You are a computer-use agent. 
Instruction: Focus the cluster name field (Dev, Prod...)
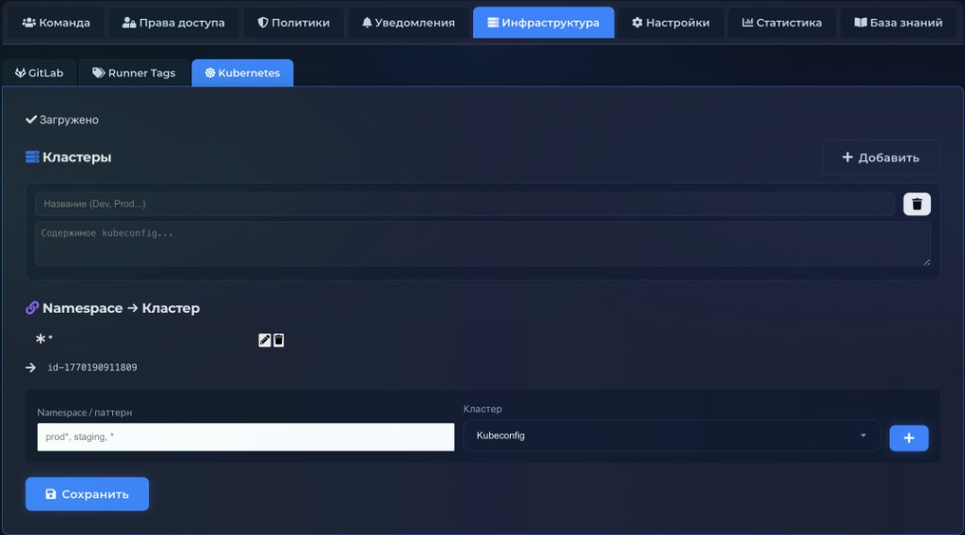(x=464, y=204)
